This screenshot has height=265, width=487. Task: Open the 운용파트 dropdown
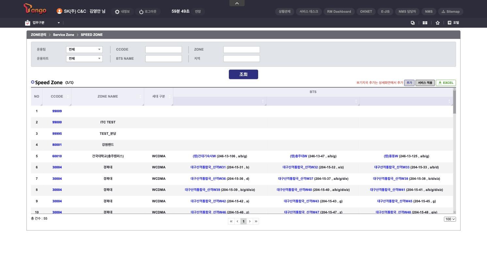click(x=84, y=59)
